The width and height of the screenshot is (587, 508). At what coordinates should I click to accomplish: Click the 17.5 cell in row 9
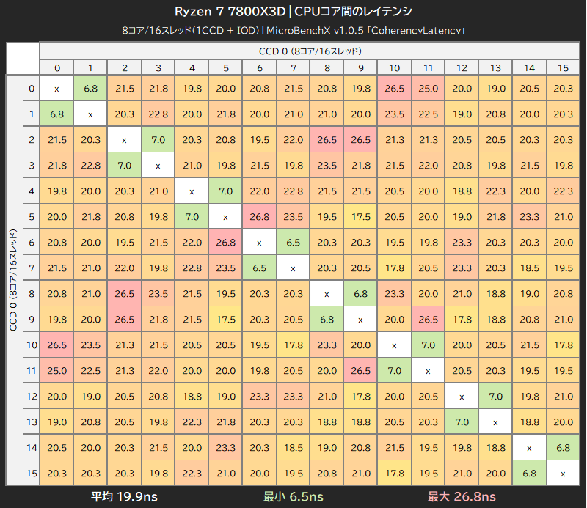coord(226,319)
